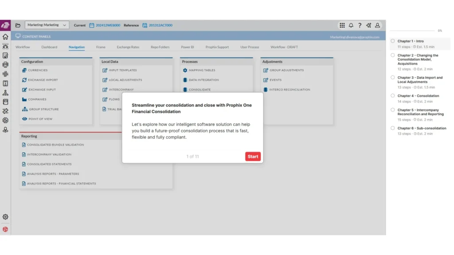This screenshot has width=454, height=255.
Task: Open the Events adjustments link
Action: tap(275, 80)
